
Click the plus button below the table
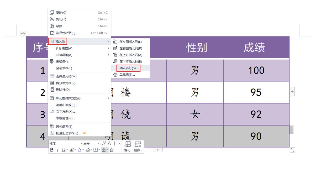[x=157, y=150]
